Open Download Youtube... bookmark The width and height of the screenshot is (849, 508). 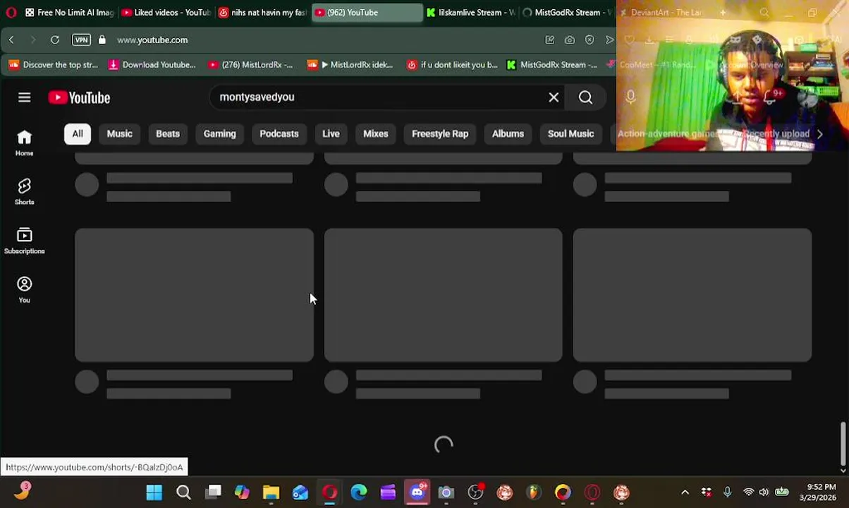click(x=152, y=65)
